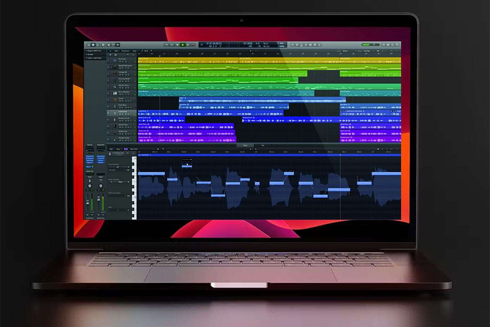Viewport: 490px width, 327px height.
Task: Click the Lead Vocal microphone track icon
Action: [115, 112]
